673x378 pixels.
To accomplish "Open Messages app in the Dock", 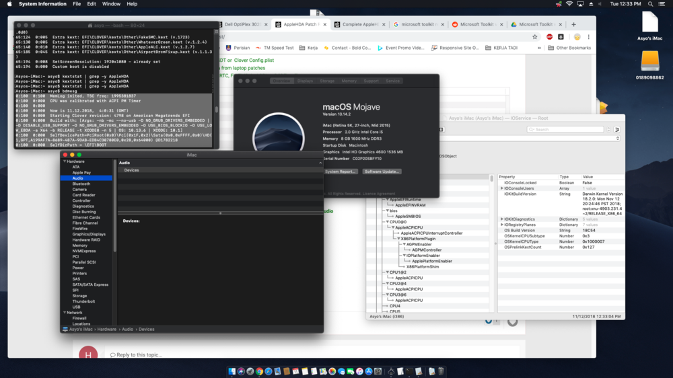I will [x=341, y=371].
